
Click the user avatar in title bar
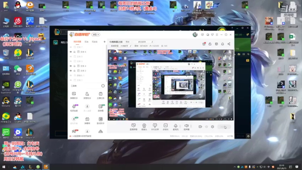195,34
